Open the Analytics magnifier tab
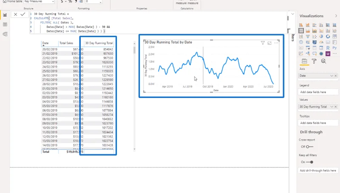This screenshot has height=193, width=340. click(323, 61)
